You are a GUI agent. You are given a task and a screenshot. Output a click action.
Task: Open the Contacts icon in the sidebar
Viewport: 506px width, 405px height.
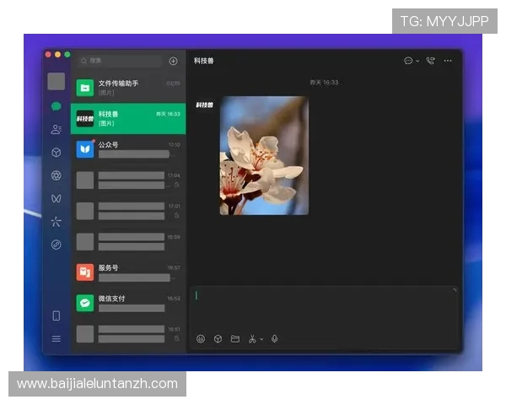point(57,129)
